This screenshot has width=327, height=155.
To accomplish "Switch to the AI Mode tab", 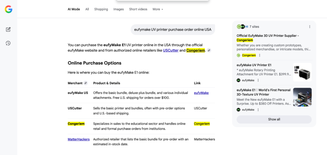I will click(x=74, y=9).
